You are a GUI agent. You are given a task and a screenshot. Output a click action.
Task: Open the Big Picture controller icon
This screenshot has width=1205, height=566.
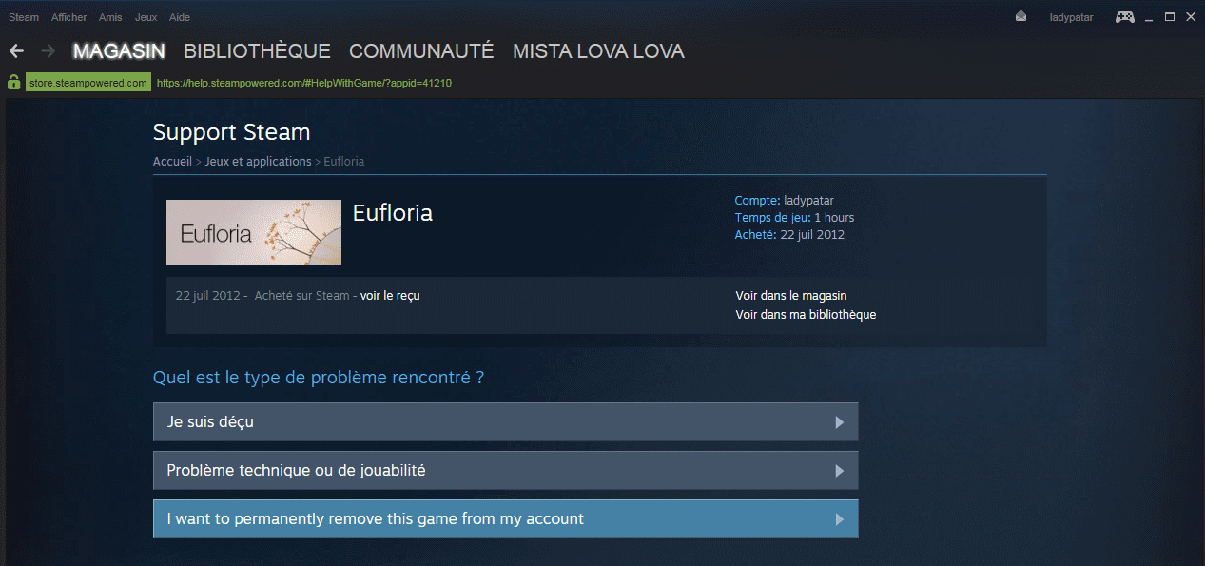1124,17
